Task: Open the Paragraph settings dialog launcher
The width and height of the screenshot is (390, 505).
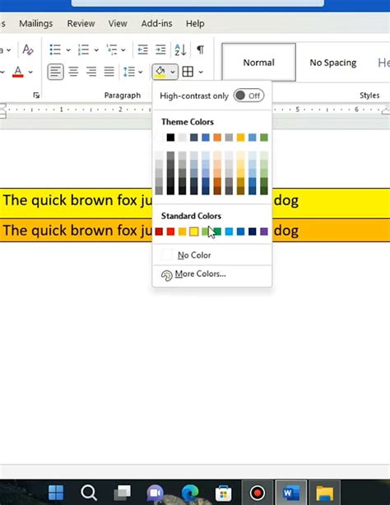Action: click(x=36, y=95)
